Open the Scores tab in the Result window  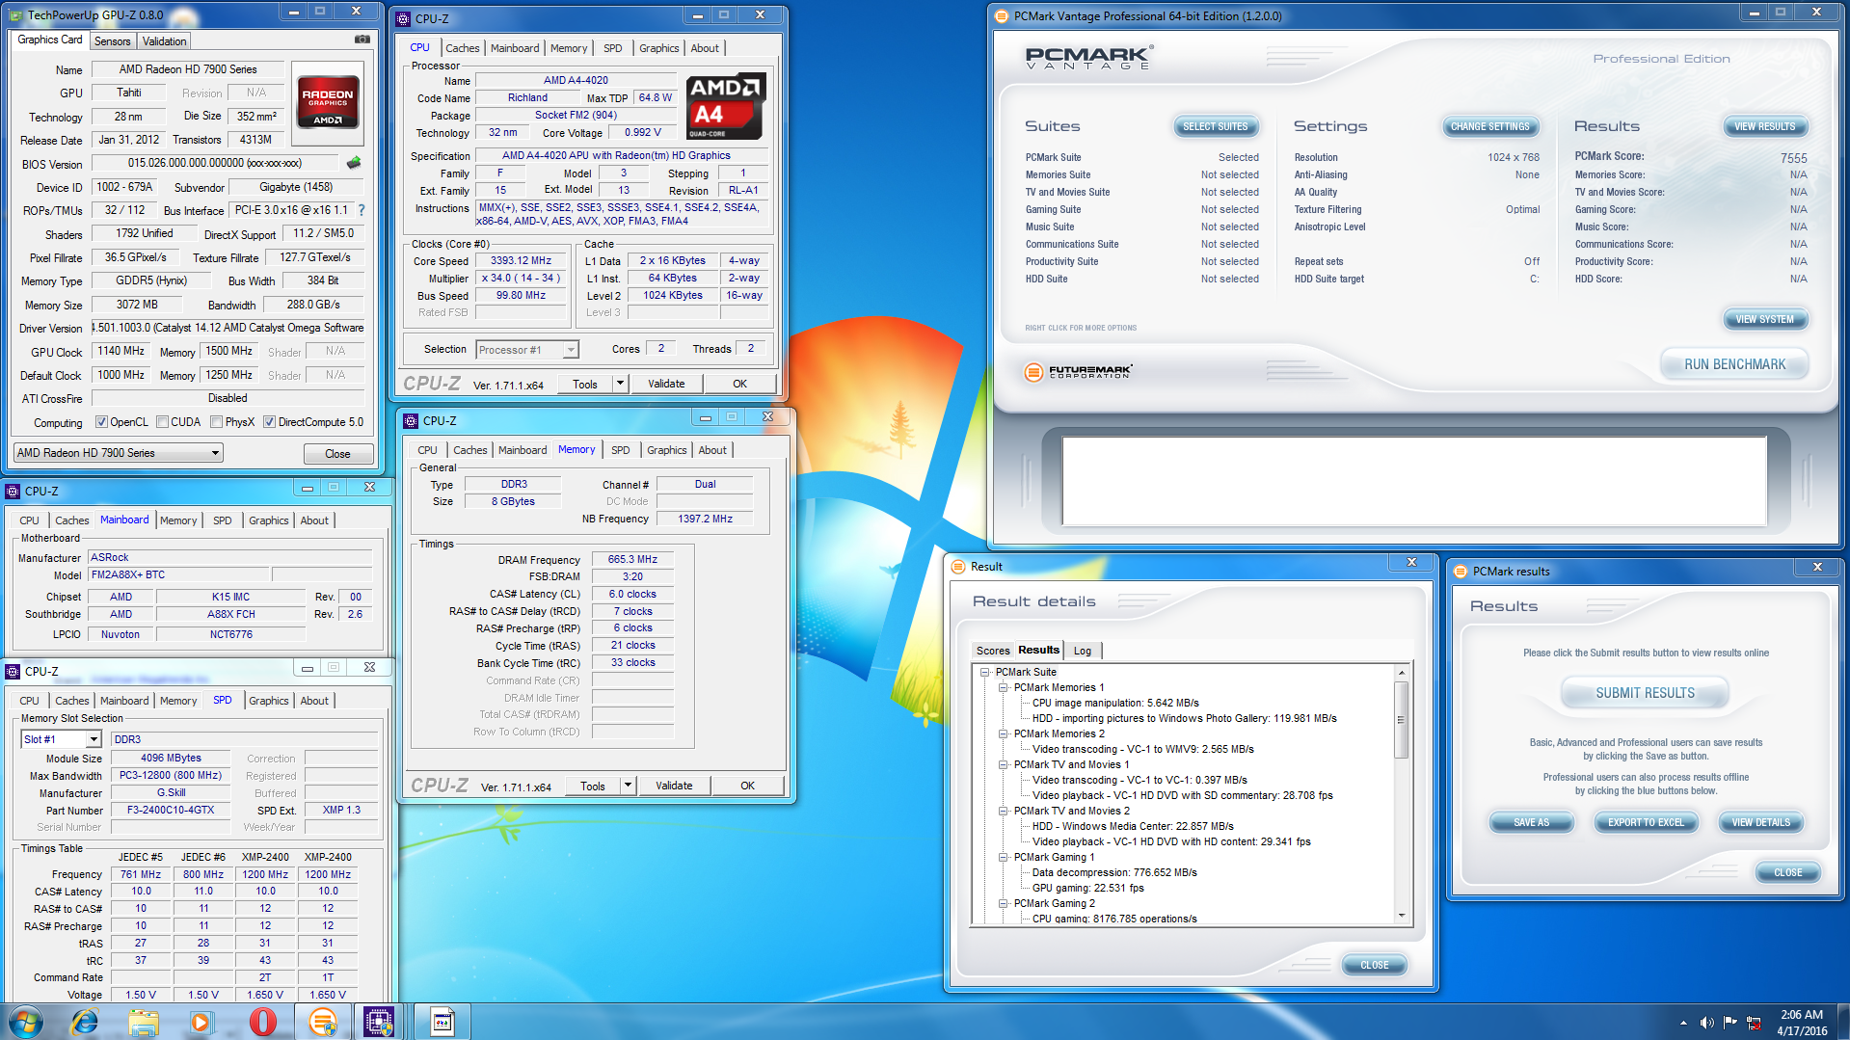[993, 651]
